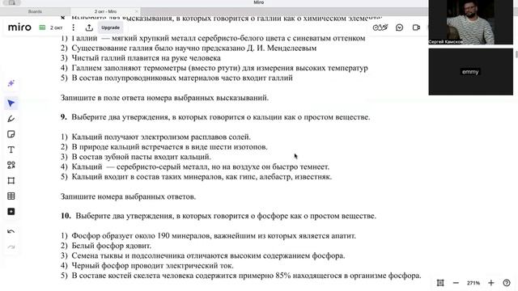
Task: Click the miro logo
Action: pyautogui.click(x=19, y=27)
